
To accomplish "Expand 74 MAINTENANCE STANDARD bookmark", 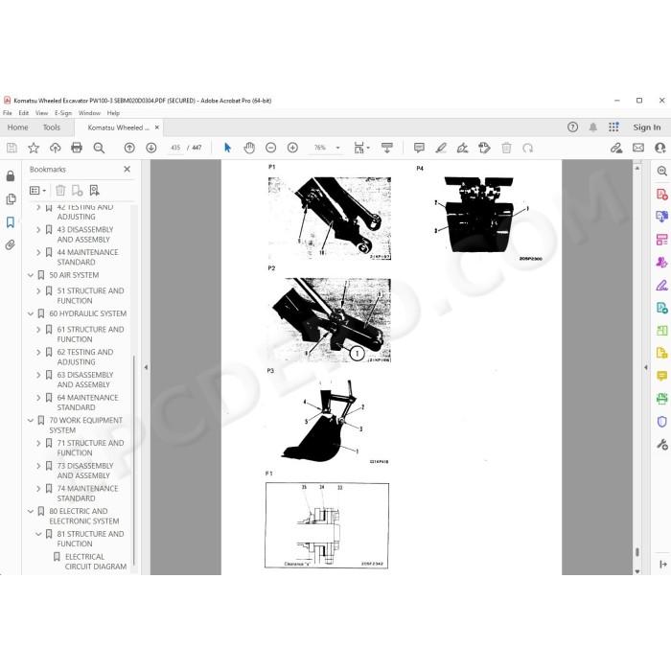I will click(x=38, y=488).
